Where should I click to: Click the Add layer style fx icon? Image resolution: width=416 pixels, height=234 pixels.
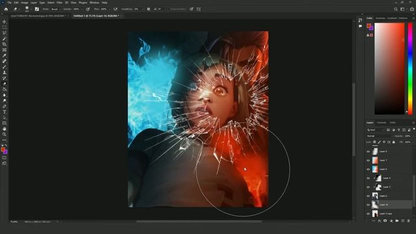[380, 221]
